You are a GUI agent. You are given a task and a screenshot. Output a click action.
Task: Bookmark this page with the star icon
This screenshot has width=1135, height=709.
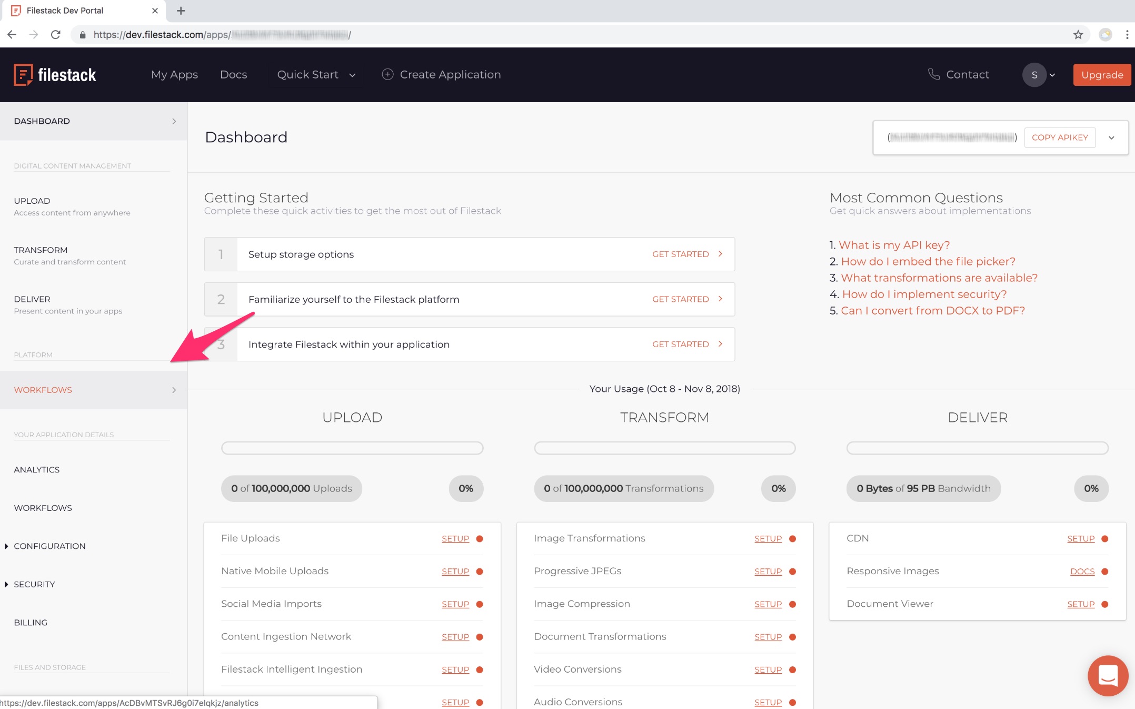[1078, 35]
